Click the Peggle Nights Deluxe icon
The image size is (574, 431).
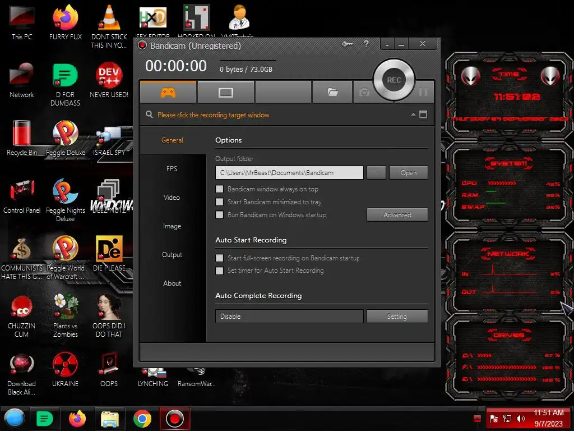(x=66, y=200)
